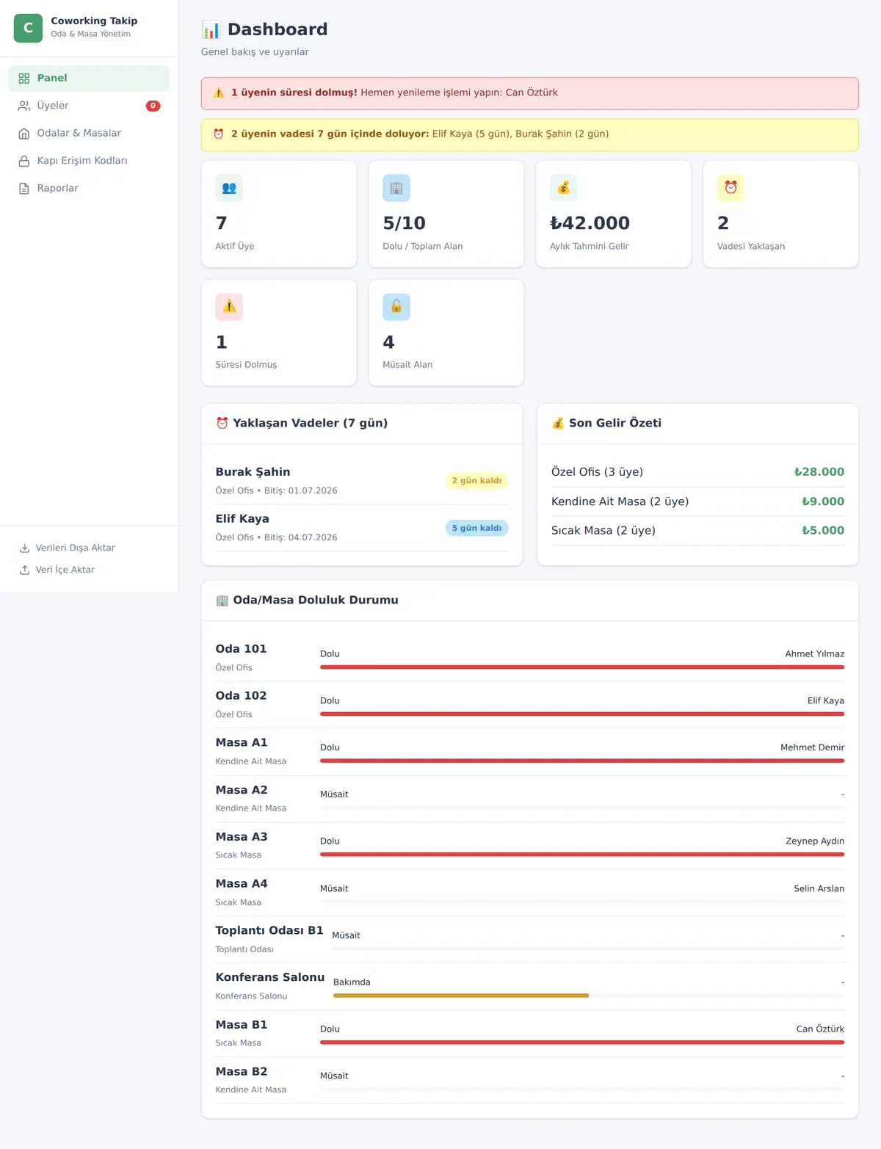This screenshot has width=881, height=1149.
Task: Click the ₺42.000 monthly revenue figure
Action: coord(590,223)
